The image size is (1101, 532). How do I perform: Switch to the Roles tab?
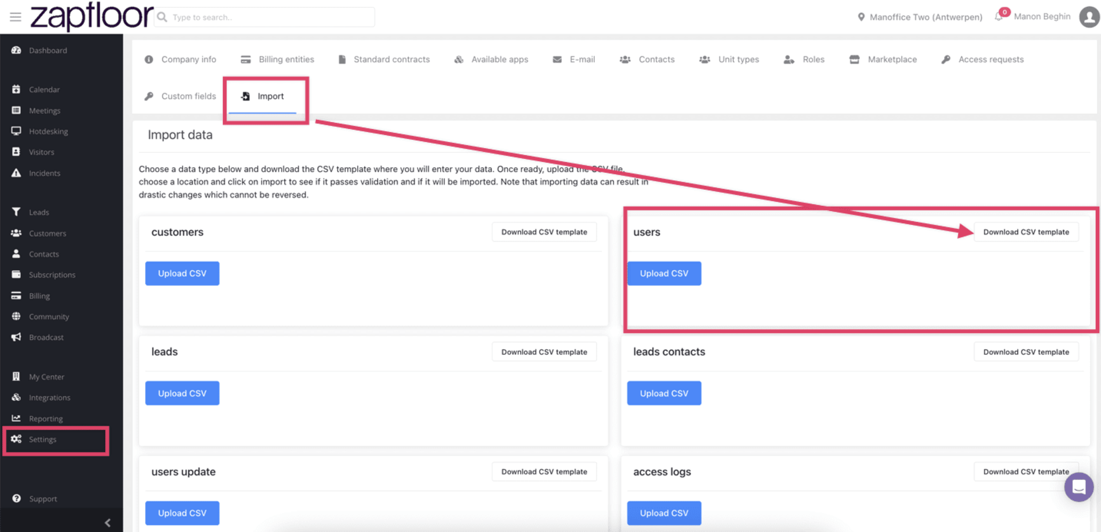click(804, 59)
